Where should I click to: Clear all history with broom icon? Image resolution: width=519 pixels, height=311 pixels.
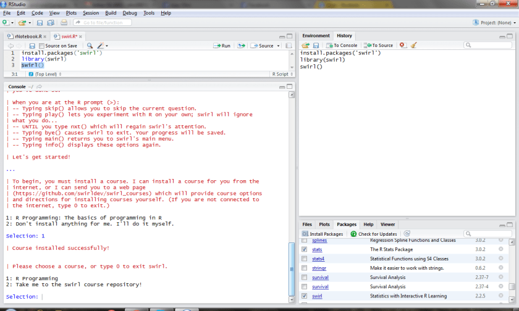(x=414, y=45)
